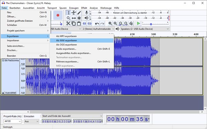Select the Selection (I-beam) tool
Screen dimensions: 207x129
click(68, 13)
